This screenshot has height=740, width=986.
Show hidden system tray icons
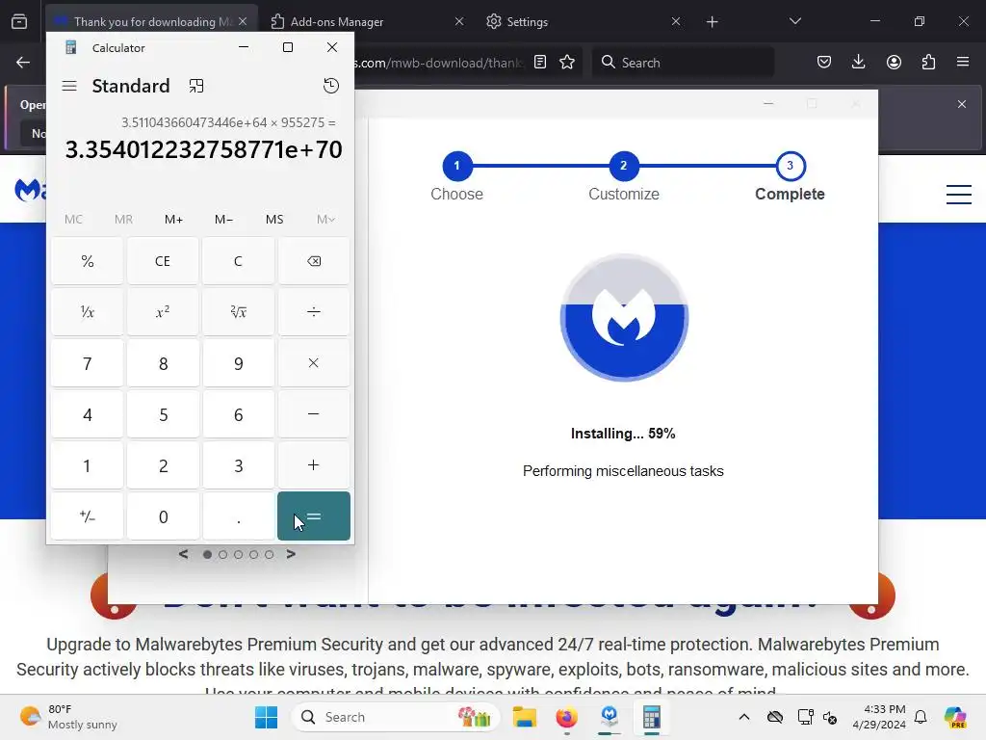coord(744,717)
